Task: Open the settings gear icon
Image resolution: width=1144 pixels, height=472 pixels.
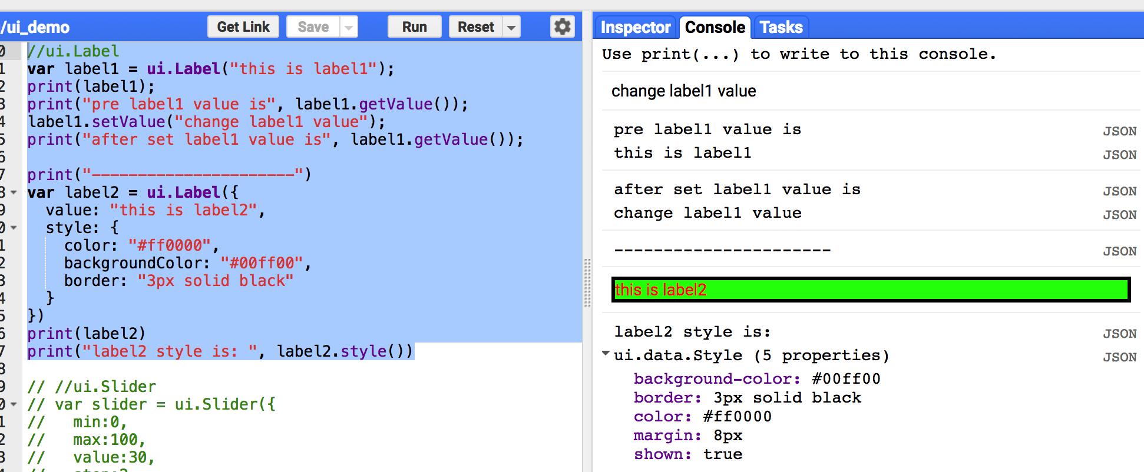Action: [x=562, y=27]
